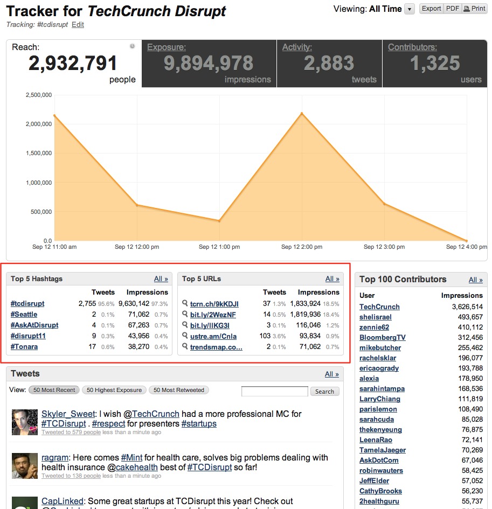The image size is (492, 509).
Task: Open contributor sarahintampa's profile link
Action: pos(382,388)
